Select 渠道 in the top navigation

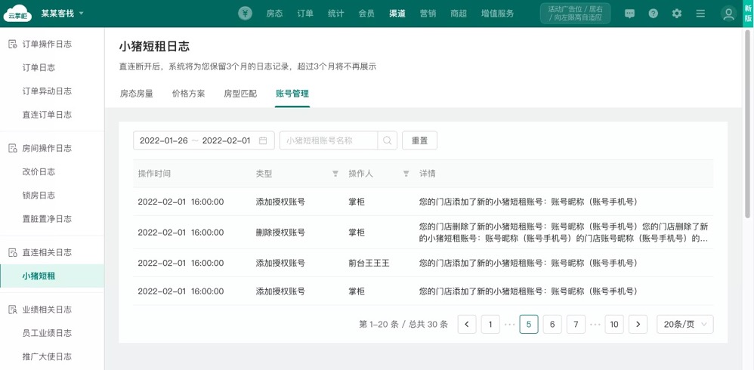397,14
